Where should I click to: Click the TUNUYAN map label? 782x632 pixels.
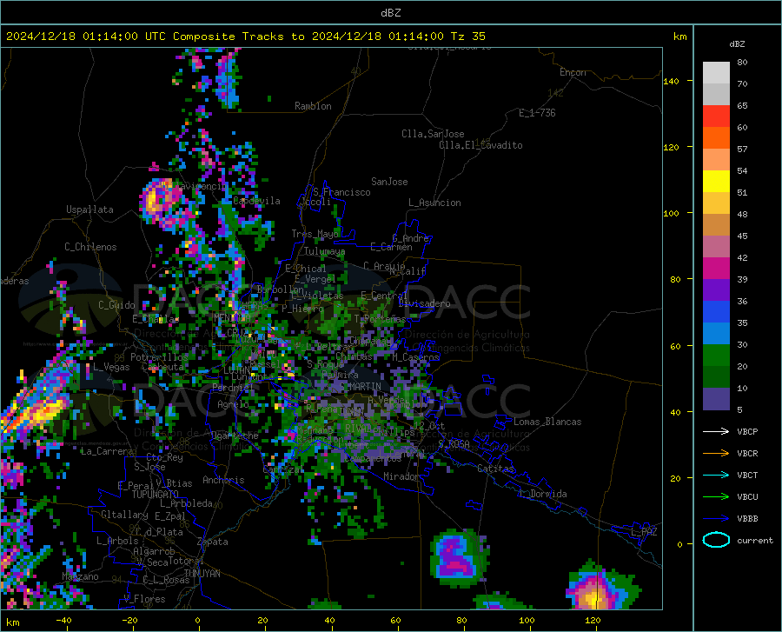click(x=202, y=574)
